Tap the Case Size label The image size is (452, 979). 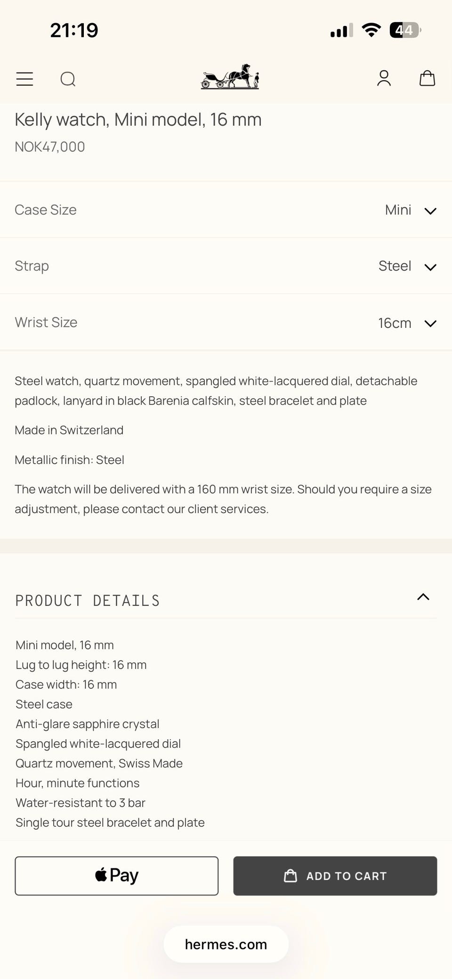pos(46,210)
